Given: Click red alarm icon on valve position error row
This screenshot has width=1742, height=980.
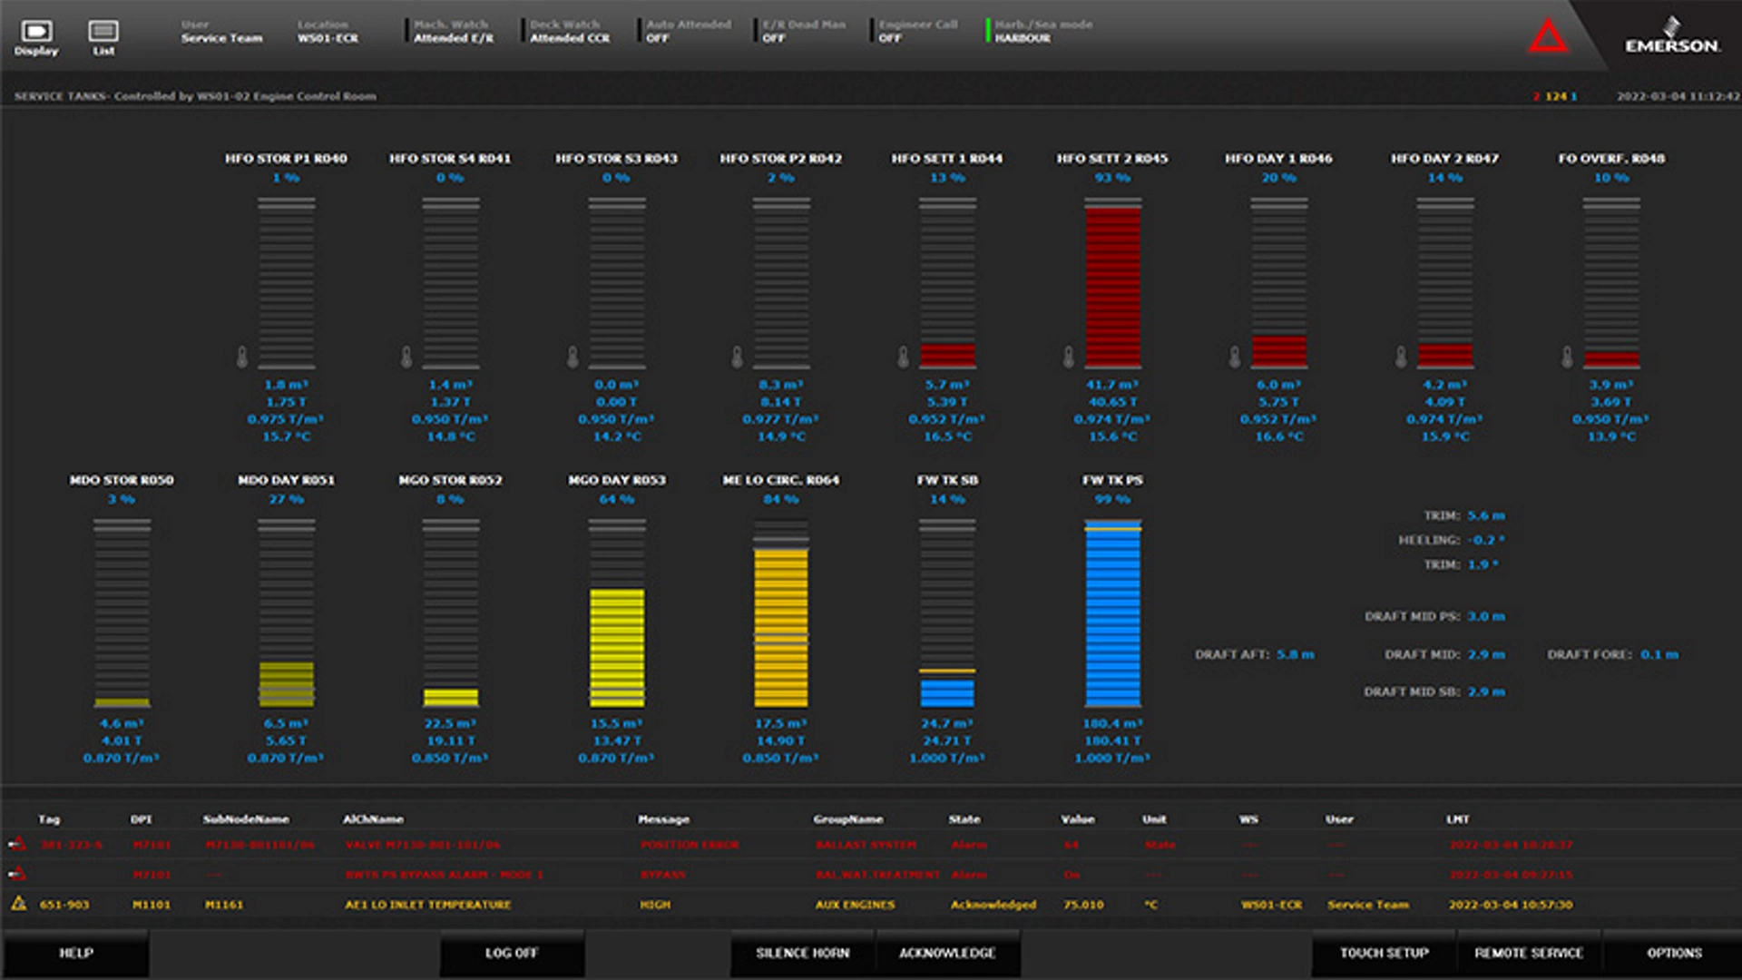Looking at the screenshot, I should point(17,844).
